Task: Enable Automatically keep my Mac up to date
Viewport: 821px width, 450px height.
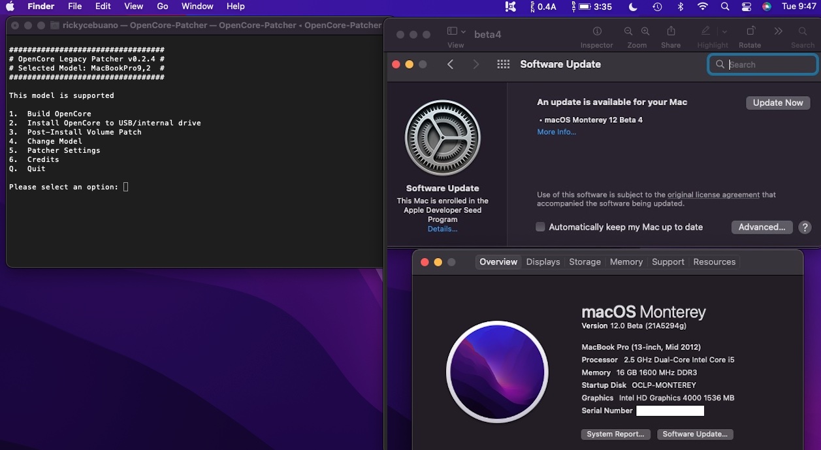Action: click(x=540, y=227)
